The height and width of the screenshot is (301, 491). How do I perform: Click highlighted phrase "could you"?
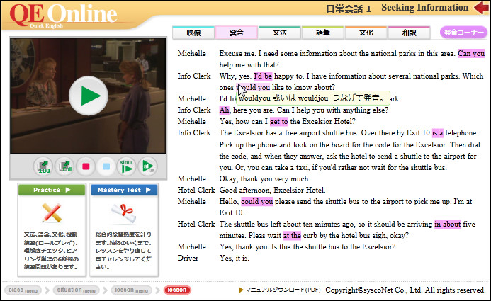click(x=256, y=202)
